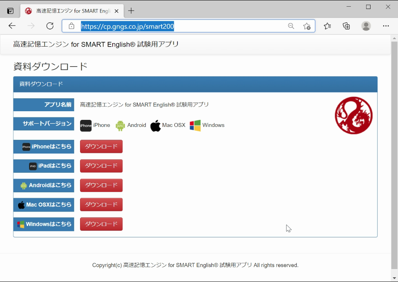Image resolution: width=398 pixels, height=282 pixels.
Task: Select the 高速記憶エンジン browser tab
Action: point(72,11)
